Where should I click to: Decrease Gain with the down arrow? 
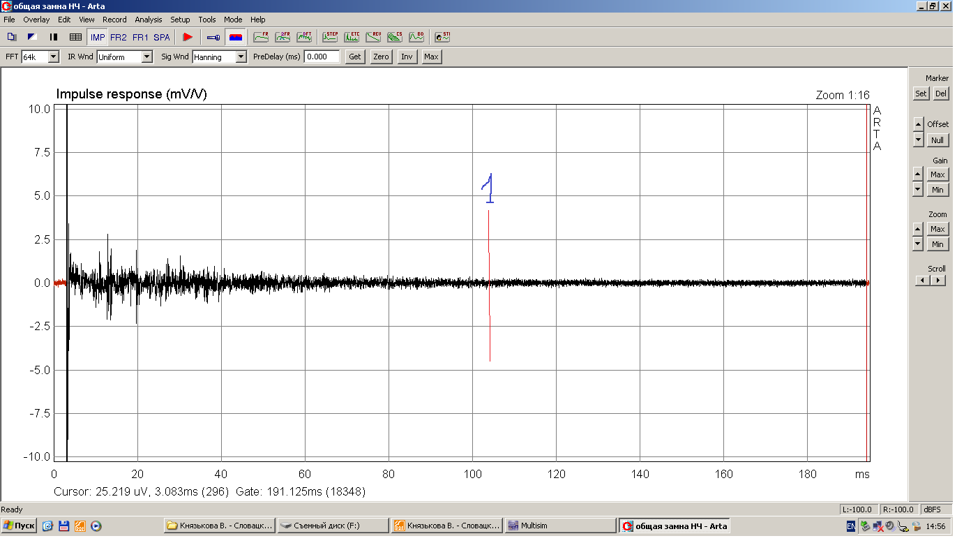(918, 190)
